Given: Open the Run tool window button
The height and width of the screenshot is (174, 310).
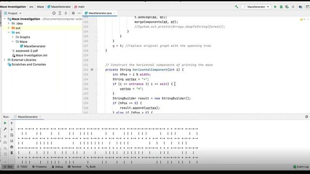Looking at the screenshot, I should (8, 167).
